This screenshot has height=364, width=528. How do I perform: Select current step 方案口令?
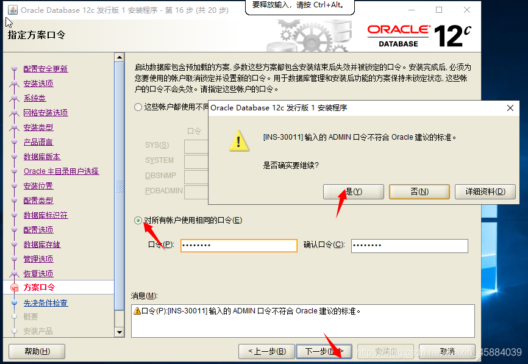coord(39,287)
